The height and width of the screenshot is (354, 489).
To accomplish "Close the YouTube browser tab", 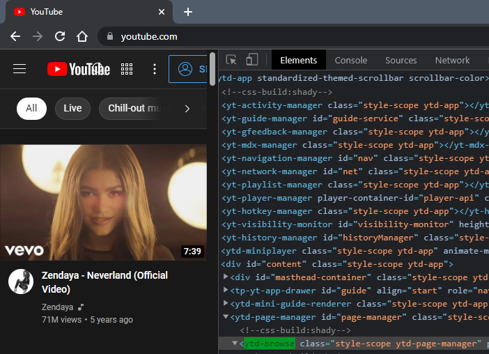I will (x=161, y=12).
